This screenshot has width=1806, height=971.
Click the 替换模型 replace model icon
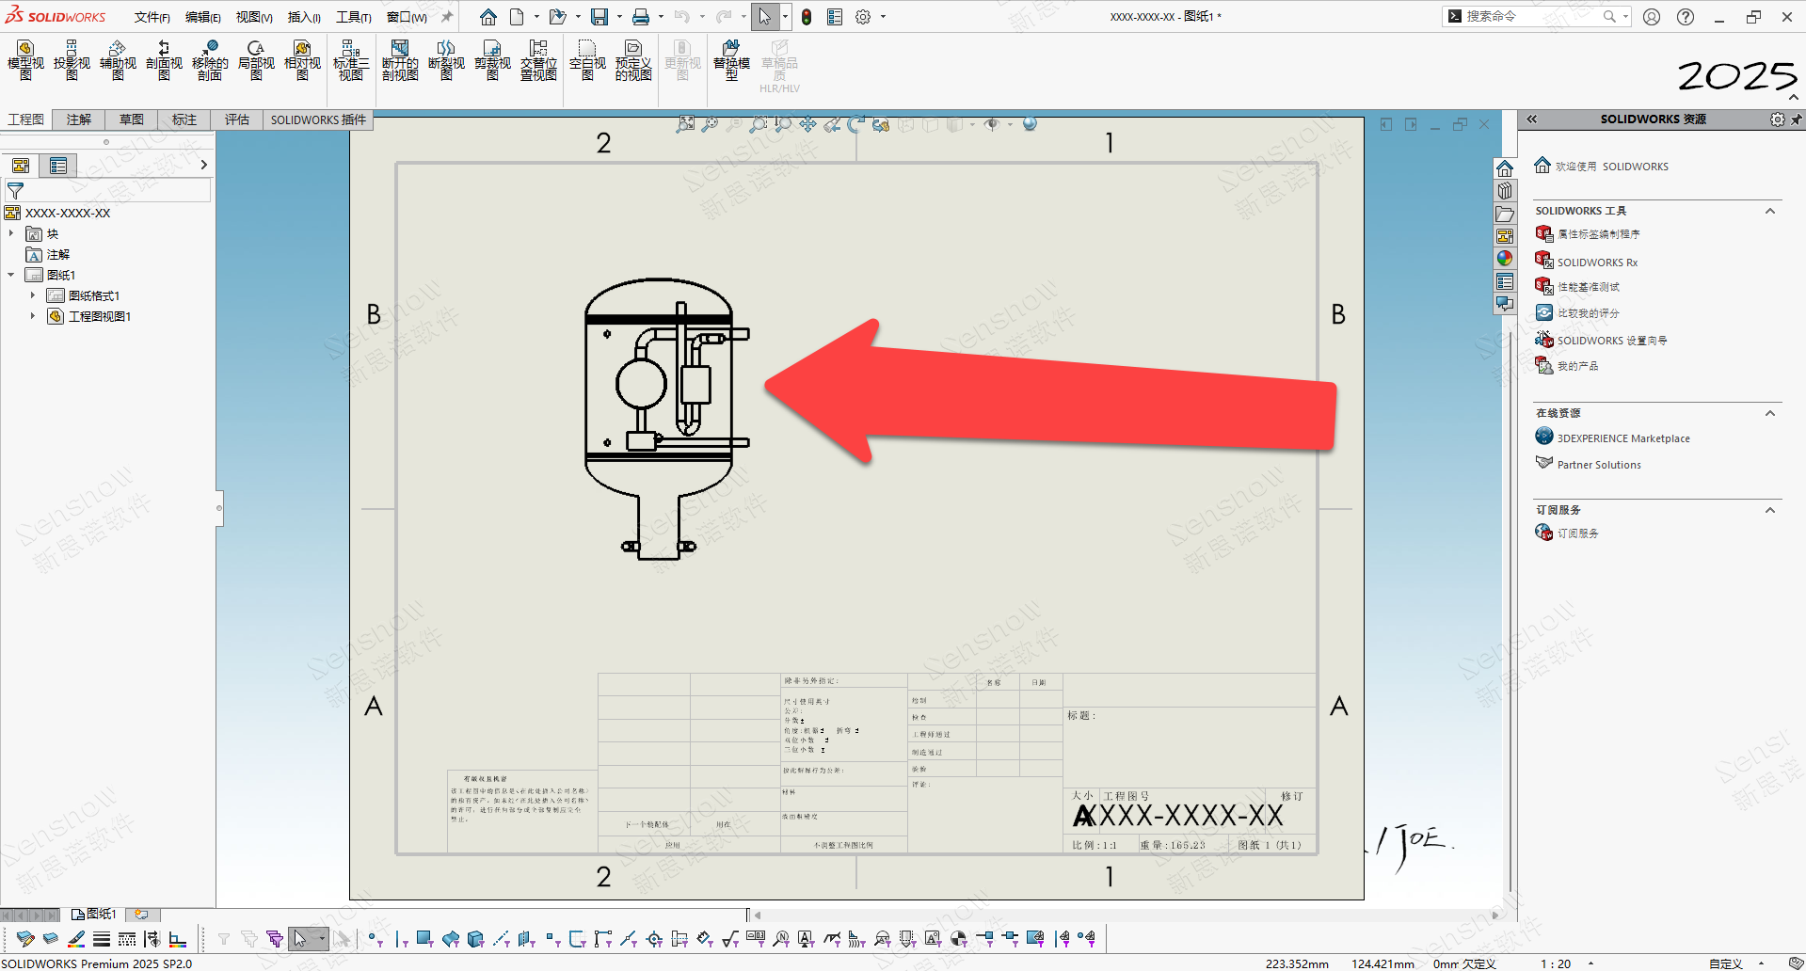pyautogui.click(x=731, y=60)
